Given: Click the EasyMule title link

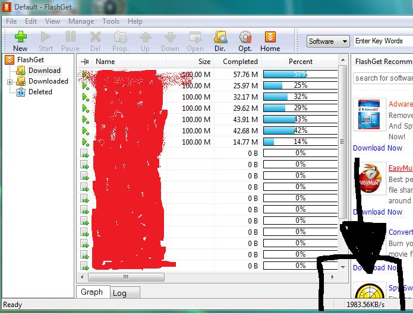Looking at the screenshot, I should 401,168.
